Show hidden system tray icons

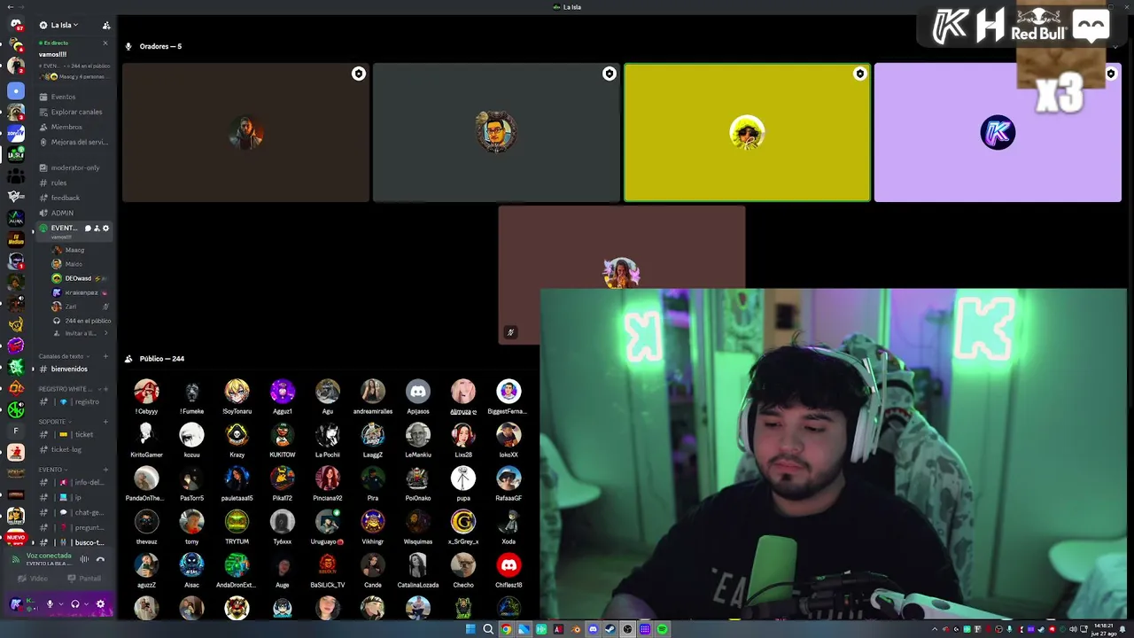(935, 629)
